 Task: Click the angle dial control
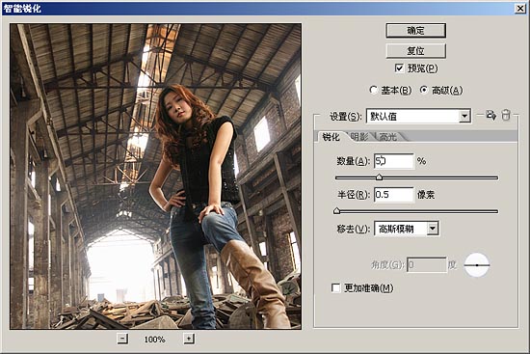tap(477, 265)
